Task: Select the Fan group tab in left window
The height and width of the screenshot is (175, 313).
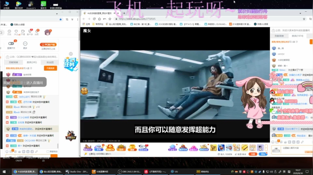Action: point(50,62)
